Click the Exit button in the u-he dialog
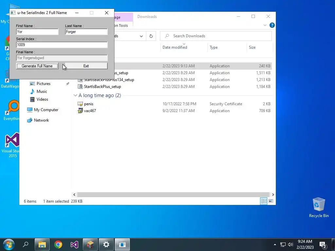The image size is (335, 251). coord(86,66)
